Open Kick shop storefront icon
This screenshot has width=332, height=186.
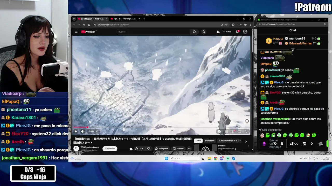(x=304, y=144)
